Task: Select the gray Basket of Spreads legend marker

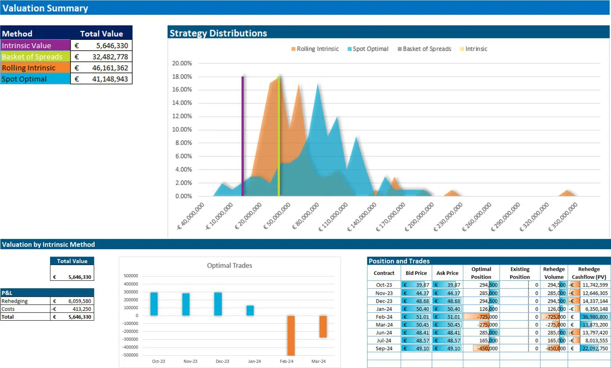Action: 400,49
